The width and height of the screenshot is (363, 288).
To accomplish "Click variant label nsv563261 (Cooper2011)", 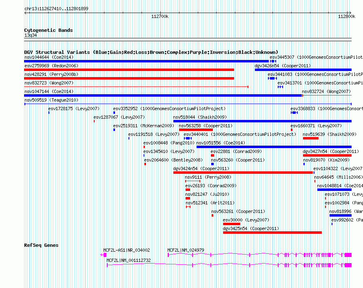I will [x=238, y=211].
